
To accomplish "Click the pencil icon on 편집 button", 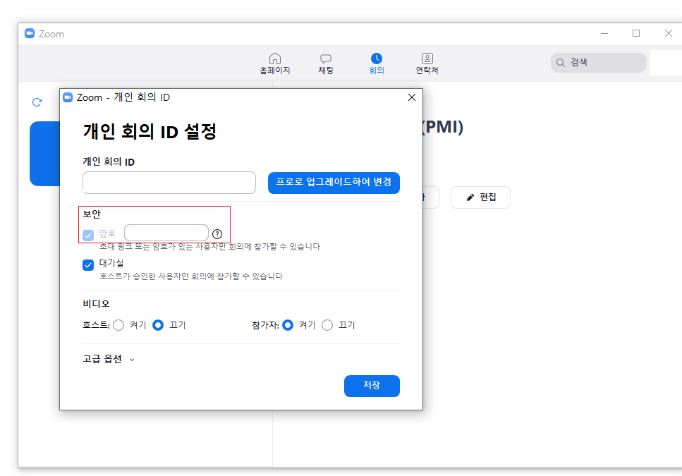I will [470, 197].
